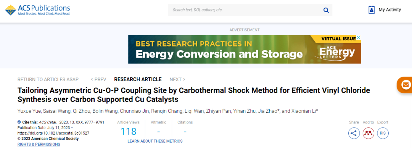Open RIGHTS & PERMISSIONS link

pos(39,144)
